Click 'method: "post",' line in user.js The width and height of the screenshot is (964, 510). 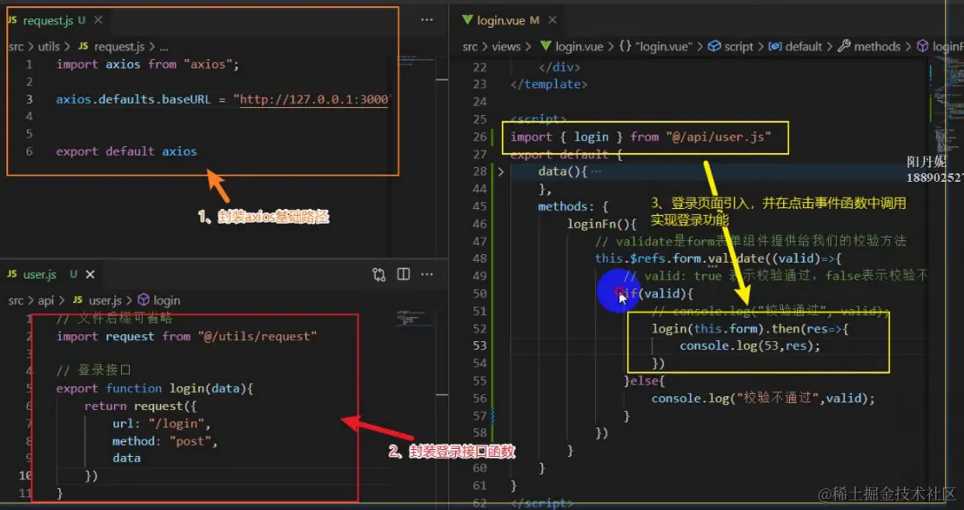point(165,441)
